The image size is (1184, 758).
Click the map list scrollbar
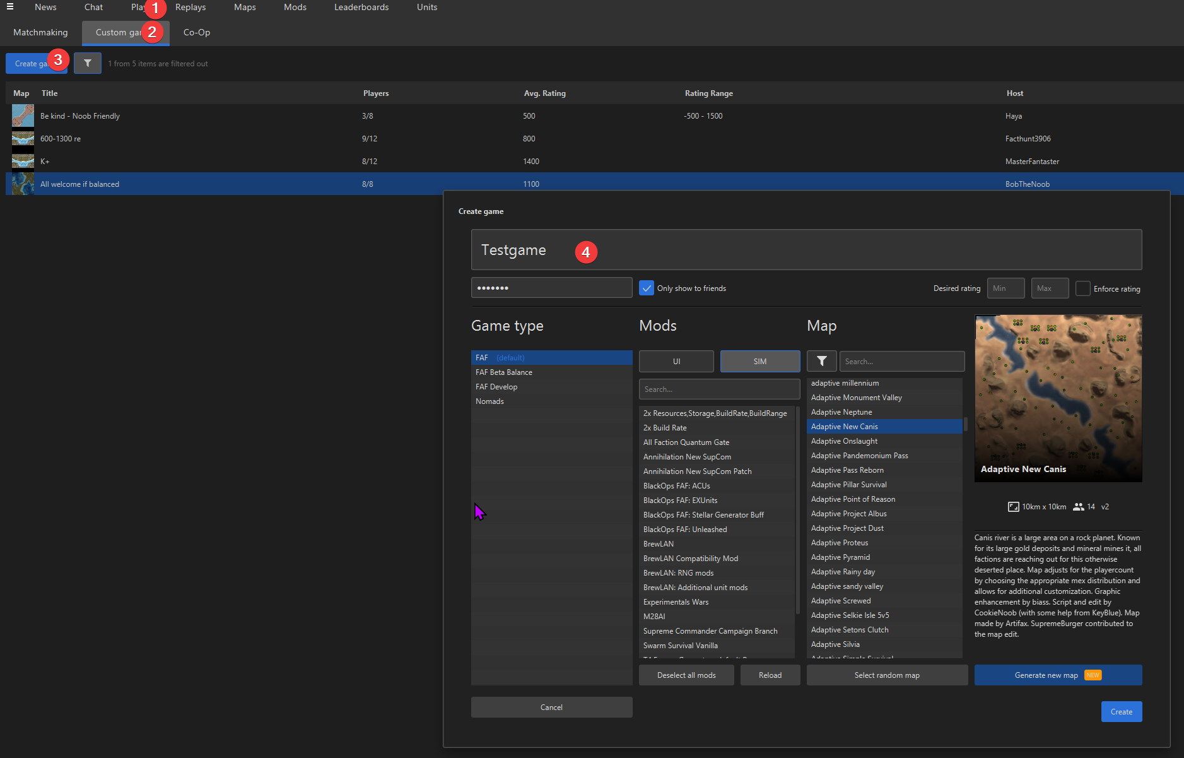point(965,424)
